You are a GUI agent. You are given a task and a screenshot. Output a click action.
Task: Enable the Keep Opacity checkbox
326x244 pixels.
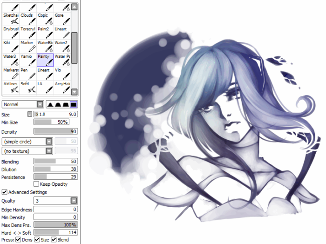pos(36,184)
